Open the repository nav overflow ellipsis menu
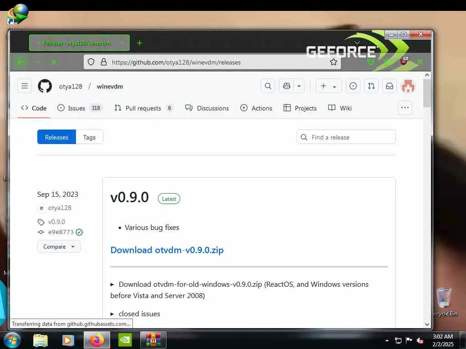The width and height of the screenshot is (466, 349). click(x=405, y=108)
